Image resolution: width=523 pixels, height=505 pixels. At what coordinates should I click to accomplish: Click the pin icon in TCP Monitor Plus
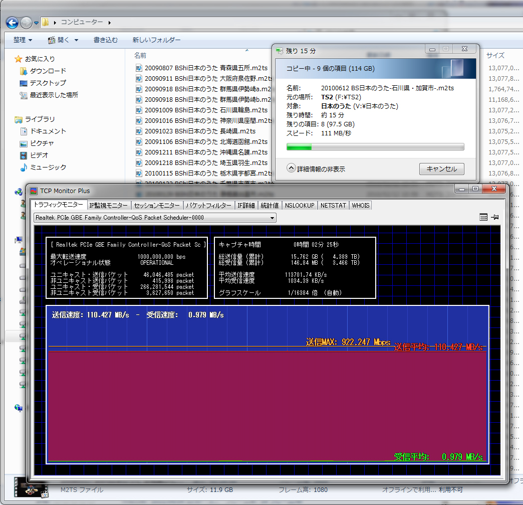495,217
